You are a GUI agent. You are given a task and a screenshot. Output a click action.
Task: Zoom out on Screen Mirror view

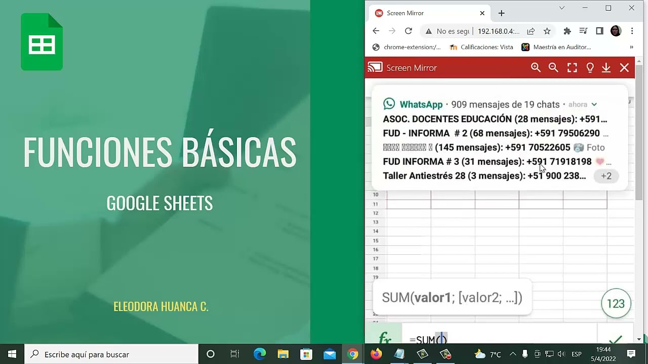pos(553,68)
